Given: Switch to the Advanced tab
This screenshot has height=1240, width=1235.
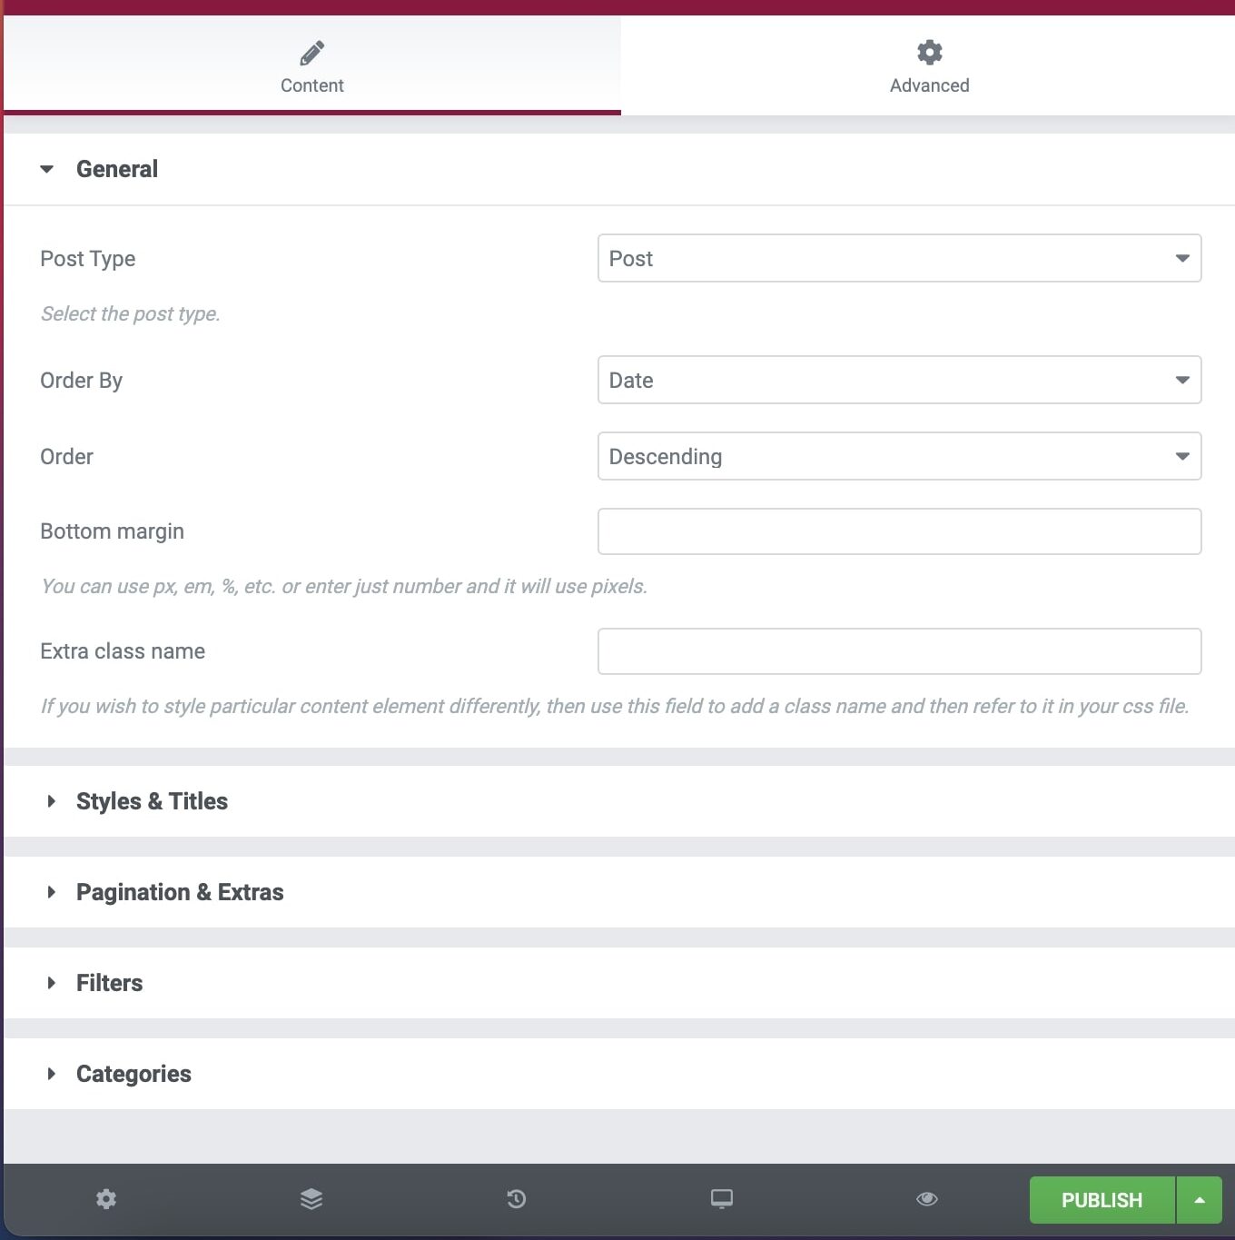Looking at the screenshot, I should click(929, 65).
